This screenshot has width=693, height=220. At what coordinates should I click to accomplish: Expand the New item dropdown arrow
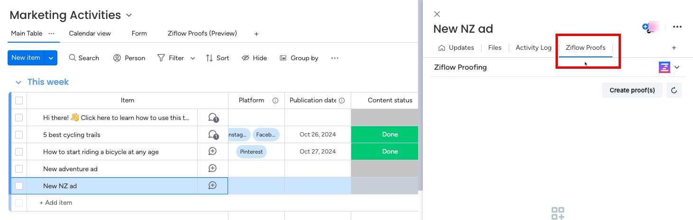tap(51, 58)
